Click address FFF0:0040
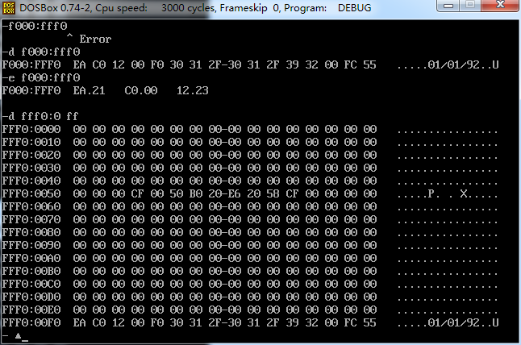Screen dimensions: 521x345 pyautogui.click(x=31, y=181)
